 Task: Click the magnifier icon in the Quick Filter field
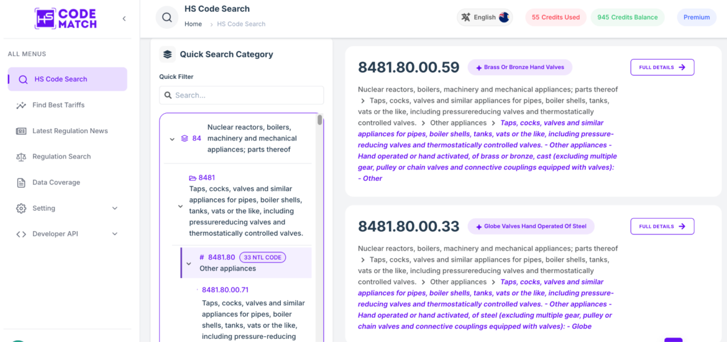168,95
